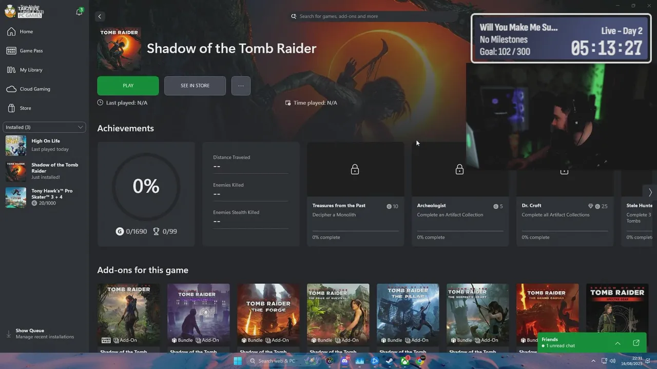Pop out the Friends panel
The width and height of the screenshot is (657, 369).
click(636, 343)
